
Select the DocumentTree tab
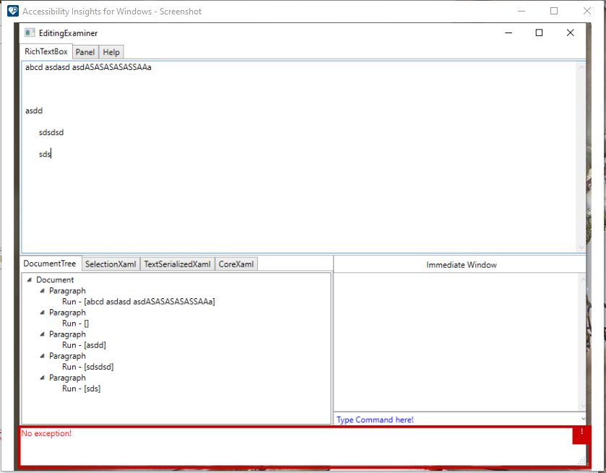click(50, 264)
